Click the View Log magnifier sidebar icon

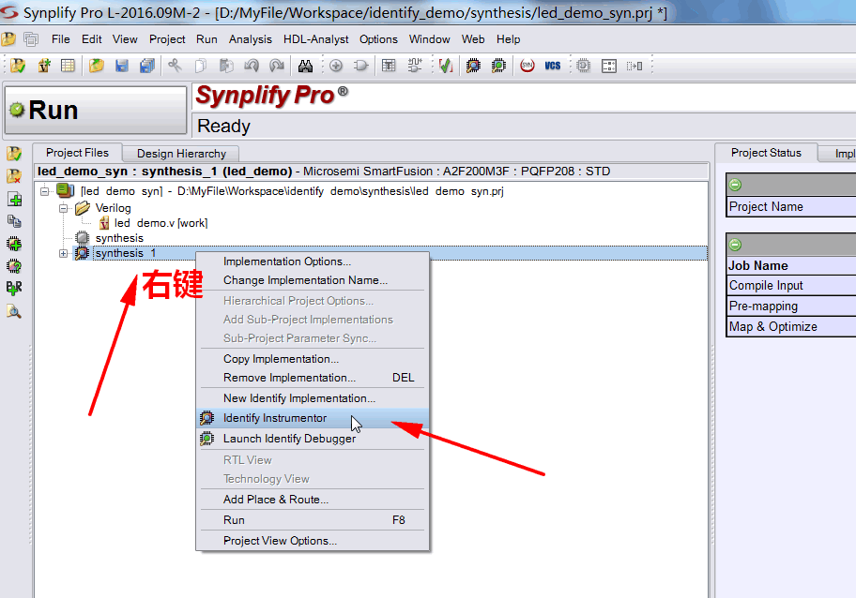(14, 311)
